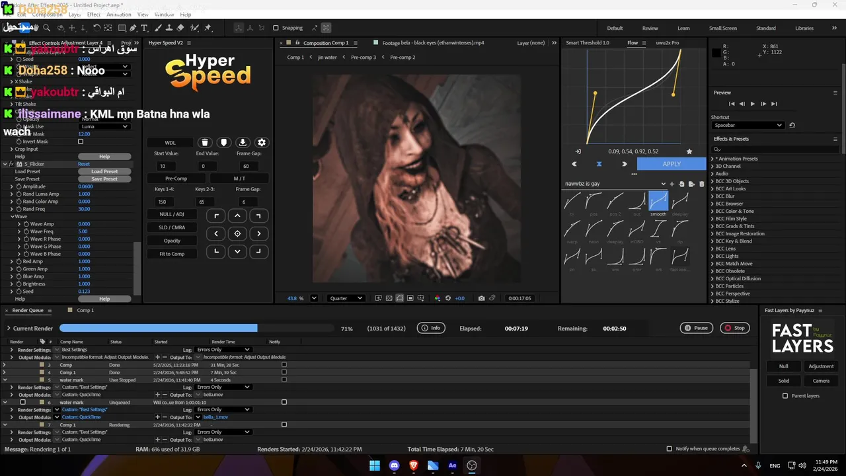The width and height of the screenshot is (846, 476).
Task: Click the Hyper Speed center anchor icon
Action: click(237, 233)
